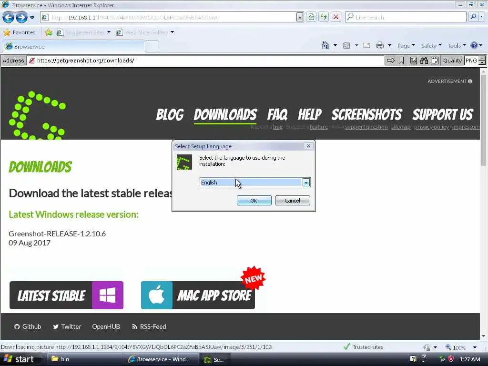Click the Home icon in command bar
This screenshot has height=366, width=488.
tap(325, 45)
